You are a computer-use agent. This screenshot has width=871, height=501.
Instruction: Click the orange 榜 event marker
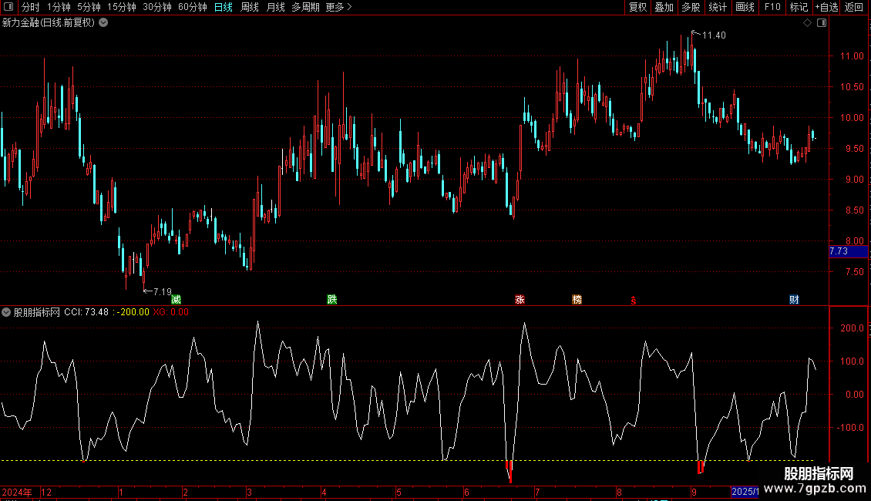577,300
